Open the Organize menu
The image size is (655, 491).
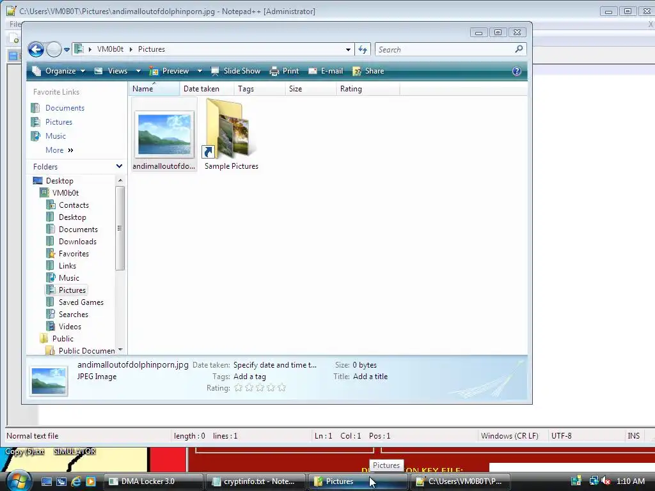click(x=59, y=71)
